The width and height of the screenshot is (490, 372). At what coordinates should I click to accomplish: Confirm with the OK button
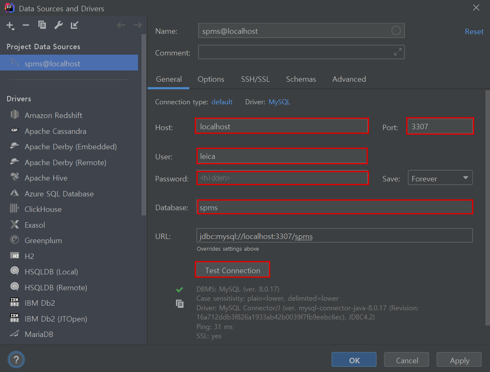pos(354,360)
